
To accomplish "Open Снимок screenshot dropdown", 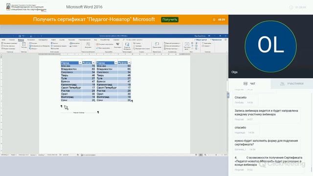I will click(x=74, y=46).
